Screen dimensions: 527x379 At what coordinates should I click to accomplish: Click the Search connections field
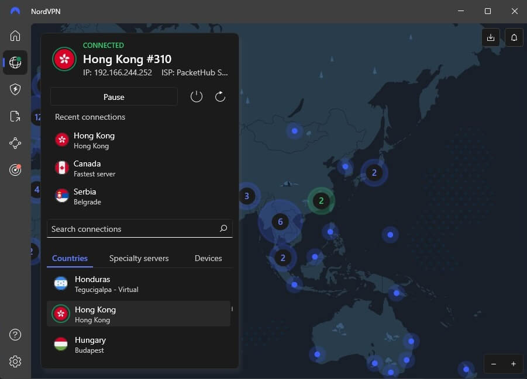point(139,228)
